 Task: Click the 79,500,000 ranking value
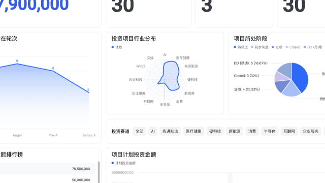click(81, 169)
